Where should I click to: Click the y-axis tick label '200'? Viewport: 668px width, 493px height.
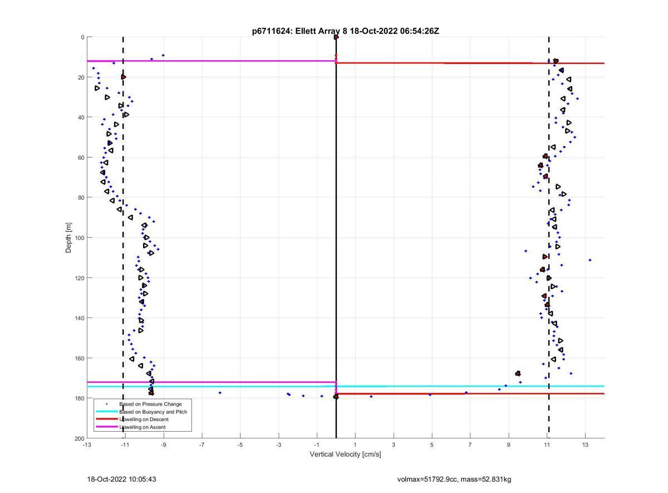click(x=80, y=438)
